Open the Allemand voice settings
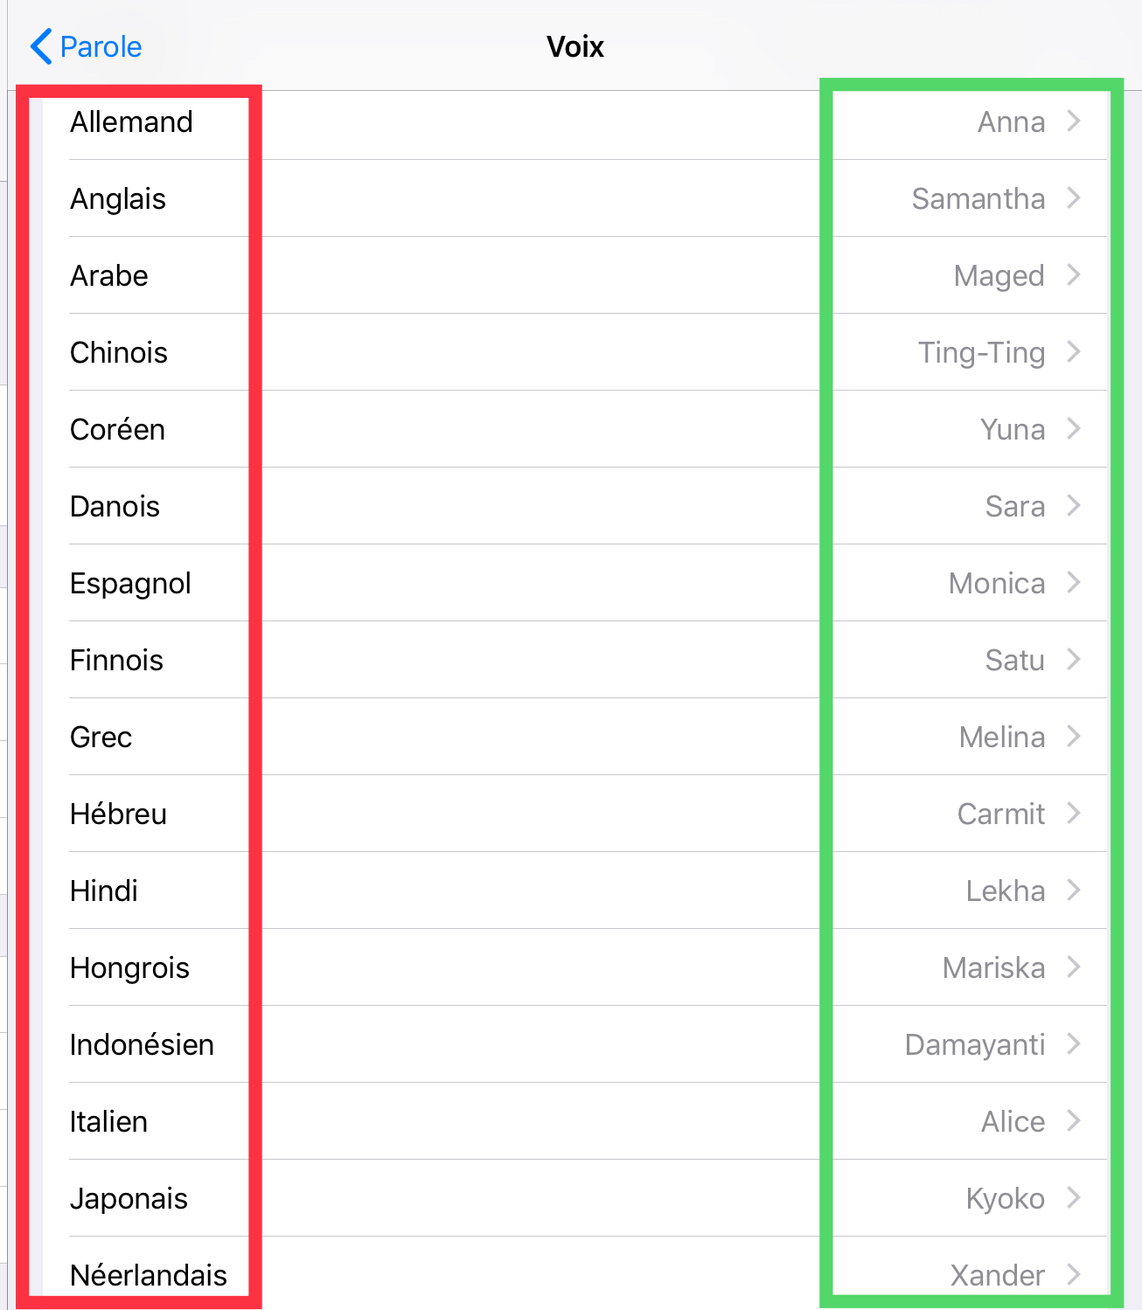1142x1310 pixels. point(131,122)
